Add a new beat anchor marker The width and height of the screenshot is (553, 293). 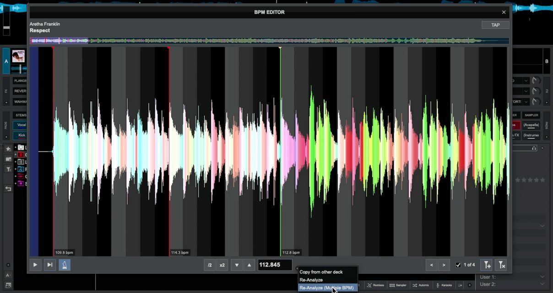coord(487,265)
